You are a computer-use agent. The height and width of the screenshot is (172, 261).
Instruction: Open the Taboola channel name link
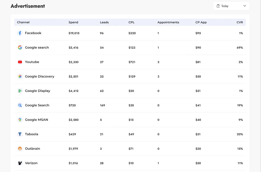pyautogui.click(x=31, y=134)
